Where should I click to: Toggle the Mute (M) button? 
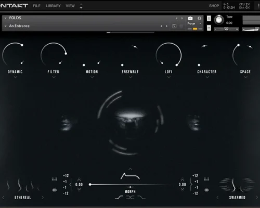(x=209, y=28)
